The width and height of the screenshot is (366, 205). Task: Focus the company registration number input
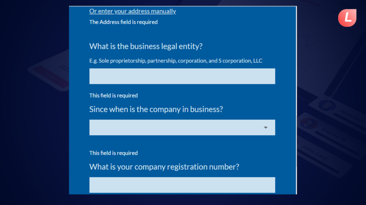[x=182, y=185]
